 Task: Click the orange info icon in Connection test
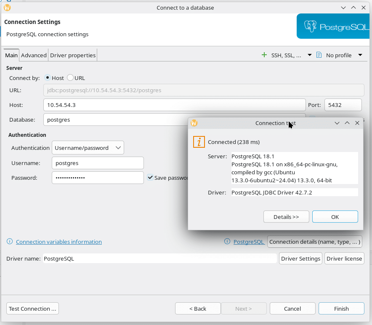click(199, 142)
